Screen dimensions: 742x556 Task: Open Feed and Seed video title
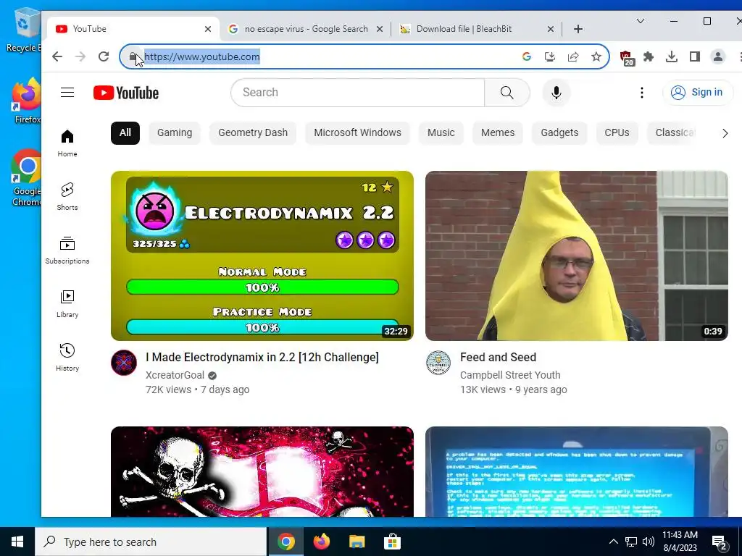coord(498,358)
